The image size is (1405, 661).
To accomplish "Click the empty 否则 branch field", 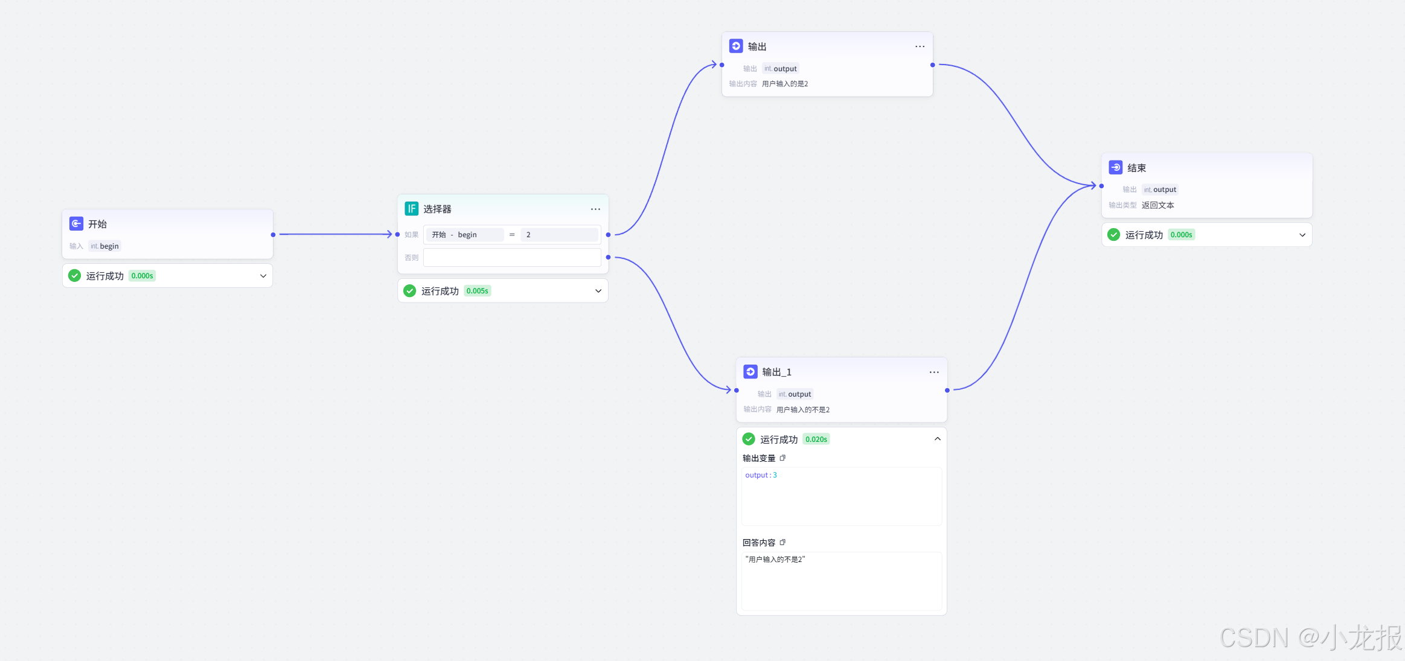I will click(x=512, y=258).
